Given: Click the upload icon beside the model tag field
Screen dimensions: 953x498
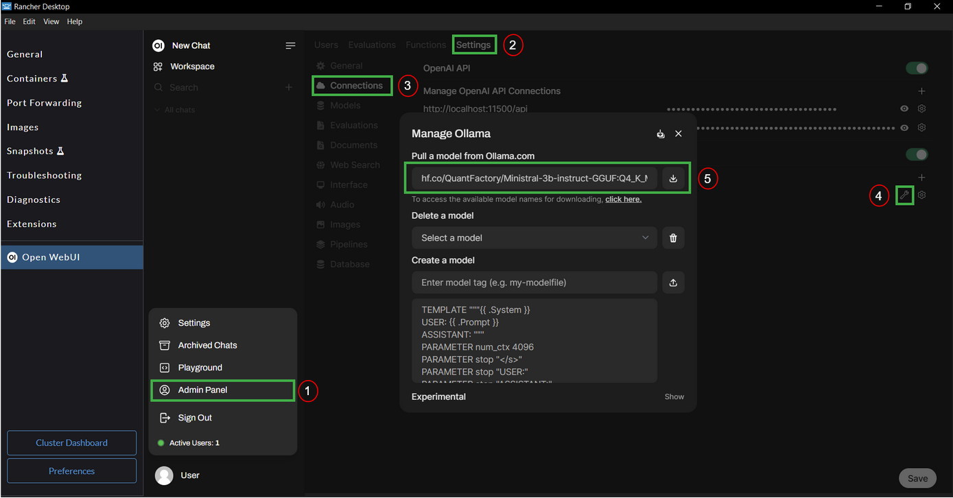Looking at the screenshot, I should pyautogui.click(x=673, y=283).
